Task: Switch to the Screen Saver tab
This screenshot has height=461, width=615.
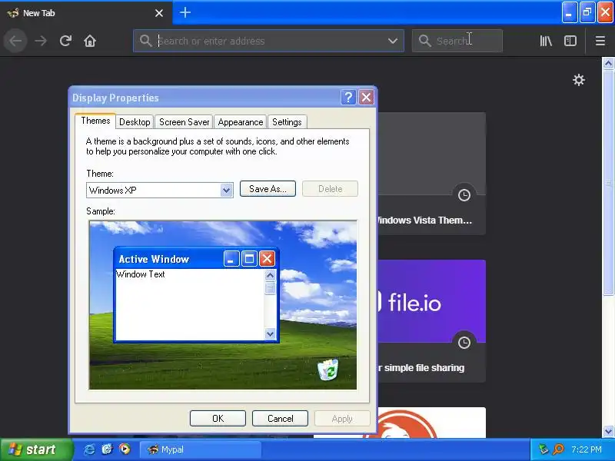Action: point(184,122)
